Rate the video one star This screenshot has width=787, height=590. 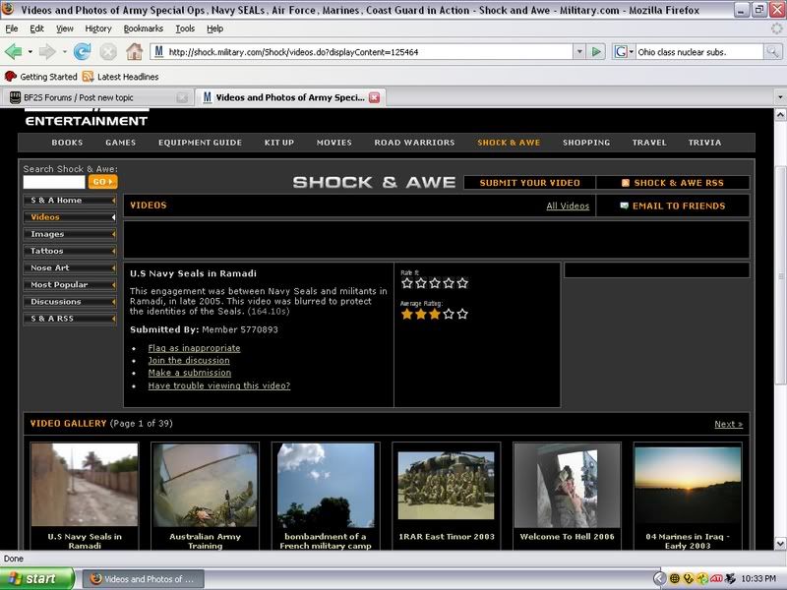click(x=407, y=283)
